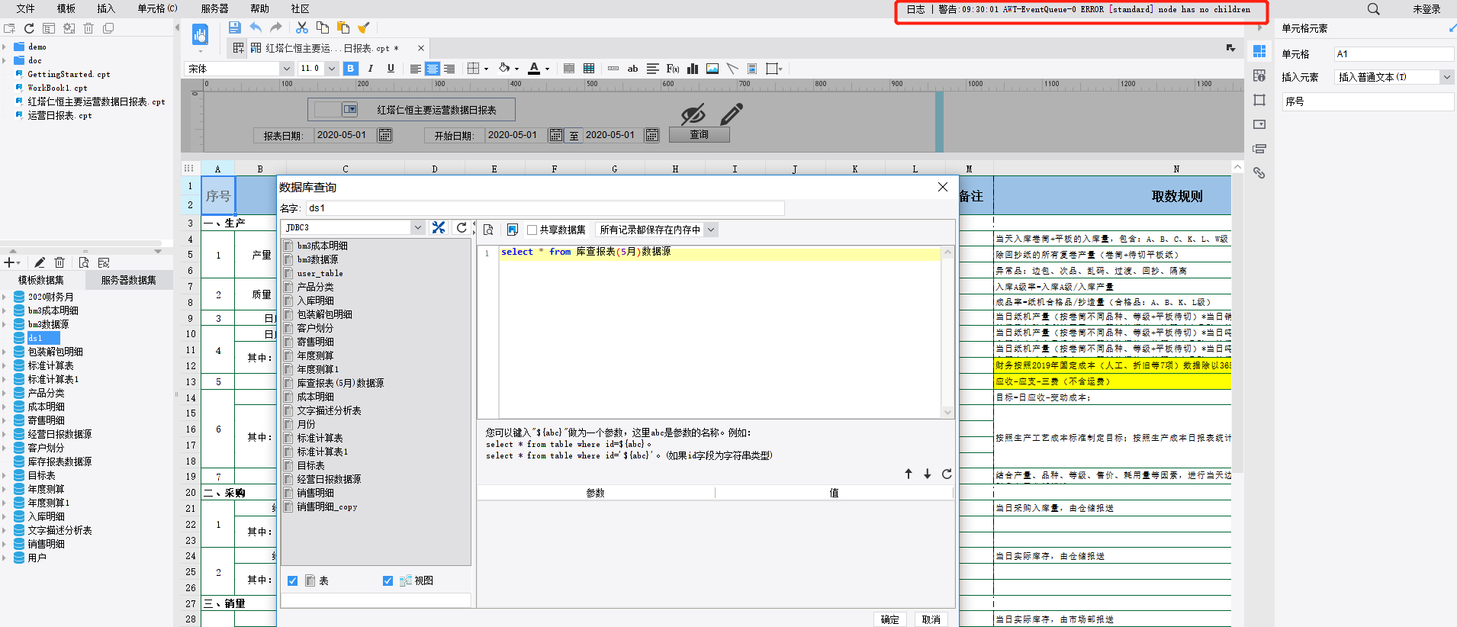This screenshot has width=1457, height=627.
Task: Uncheck the 视图 checkbox
Action: pyautogui.click(x=388, y=580)
